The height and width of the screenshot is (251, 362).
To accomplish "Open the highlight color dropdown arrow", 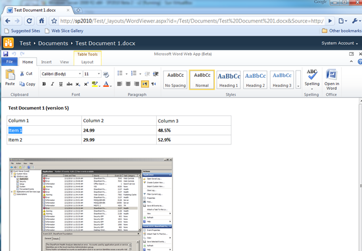I will (x=100, y=86).
